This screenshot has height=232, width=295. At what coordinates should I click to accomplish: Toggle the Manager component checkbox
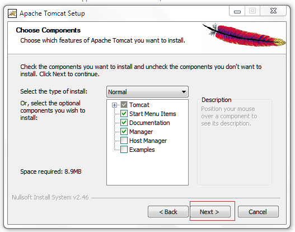click(124, 132)
